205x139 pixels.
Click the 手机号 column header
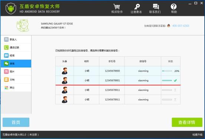click(112, 61)
